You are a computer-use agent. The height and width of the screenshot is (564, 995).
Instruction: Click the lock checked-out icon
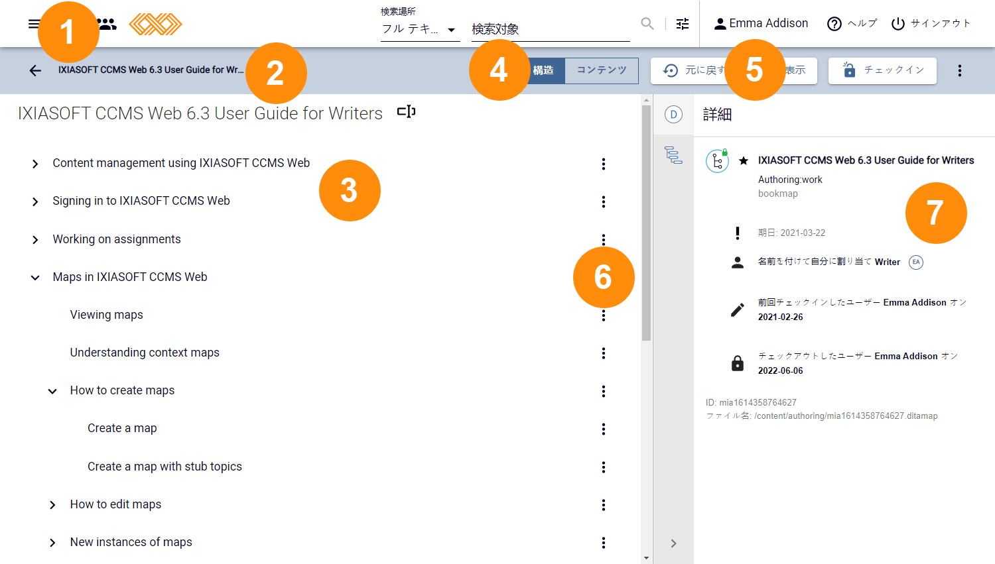(738, 363)
